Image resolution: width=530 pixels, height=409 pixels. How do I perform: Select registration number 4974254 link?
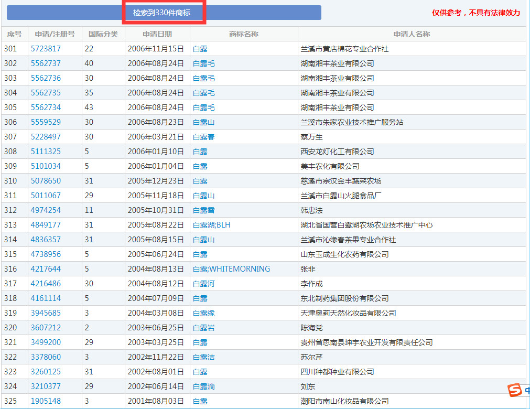[46, 210]
